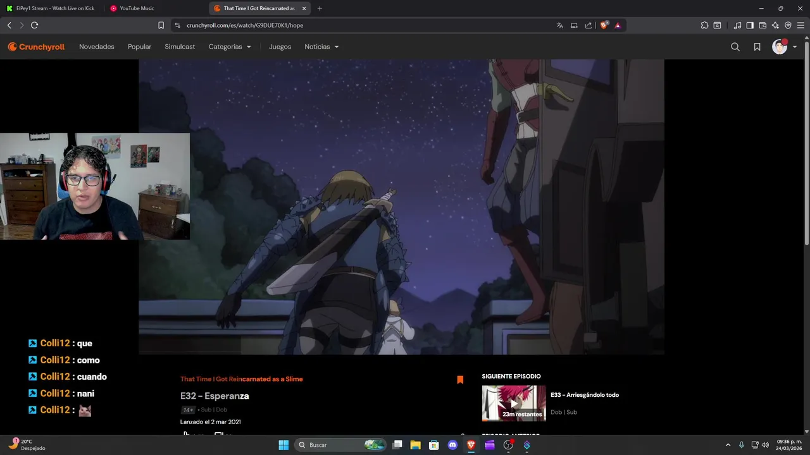Click the translate page icon in address bar

(x=559, y=25)
